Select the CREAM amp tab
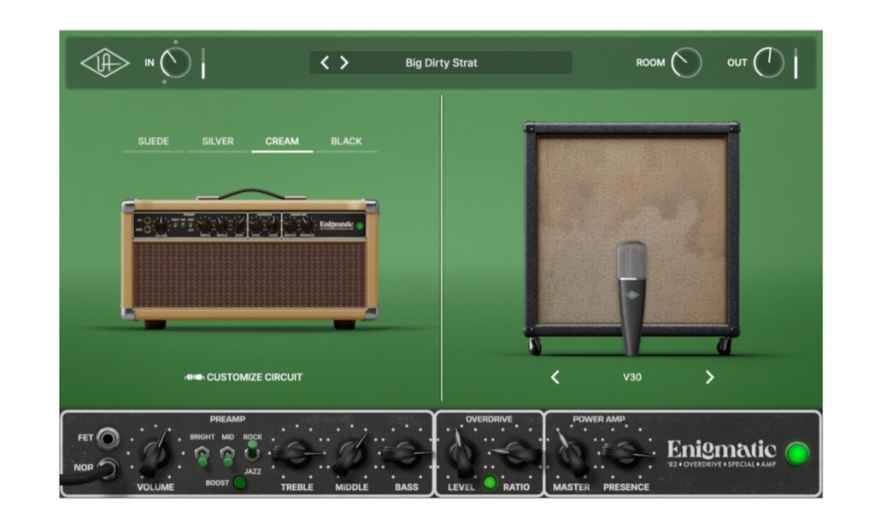Screen dimensions: 875x524 (x=282, y=142)
